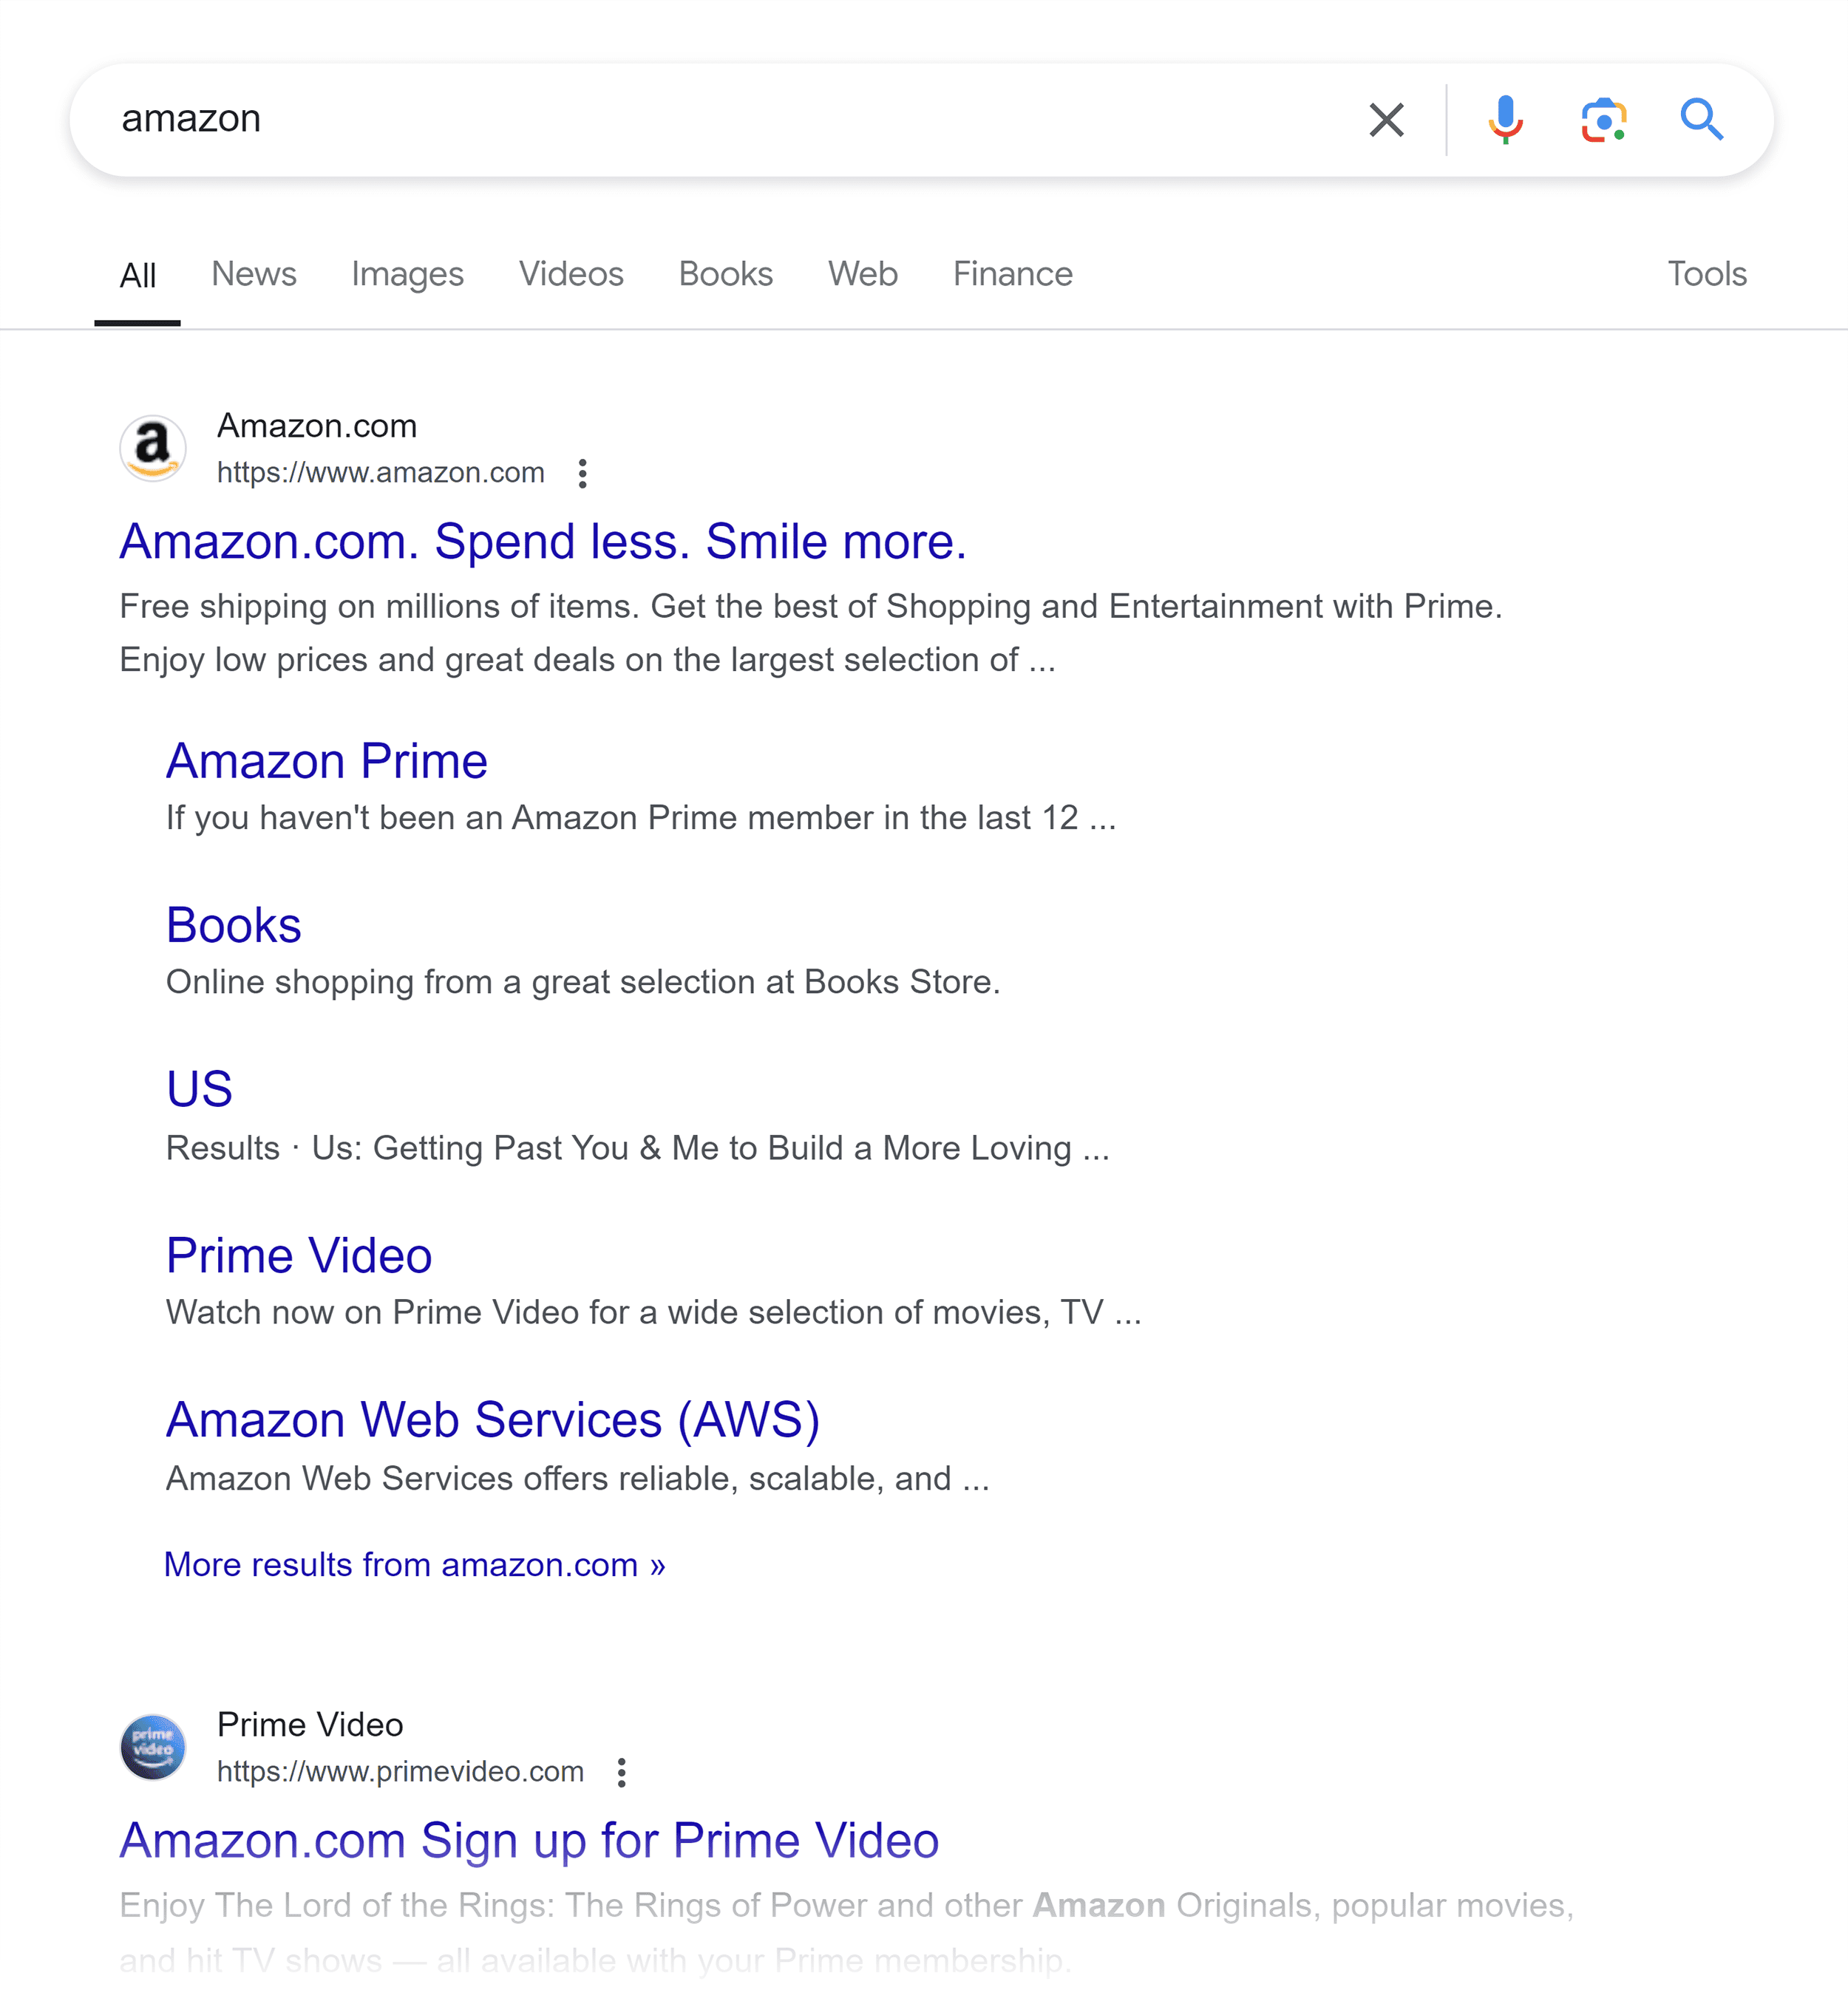This screenshot has height=2001, width=1848.
Task: Switch to the News tab
Action: tap(254, 274)
